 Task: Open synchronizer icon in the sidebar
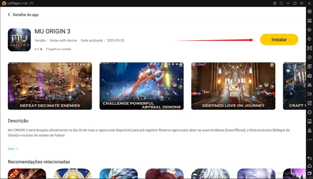309,103
